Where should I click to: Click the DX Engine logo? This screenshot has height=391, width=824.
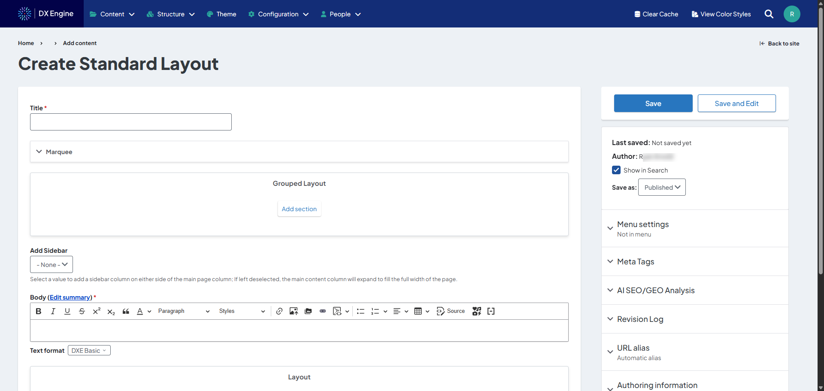(x=45, y=14)
